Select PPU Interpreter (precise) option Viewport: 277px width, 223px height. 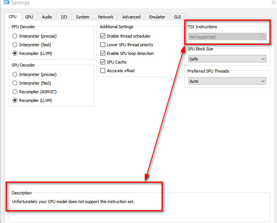tap(15, 36)
